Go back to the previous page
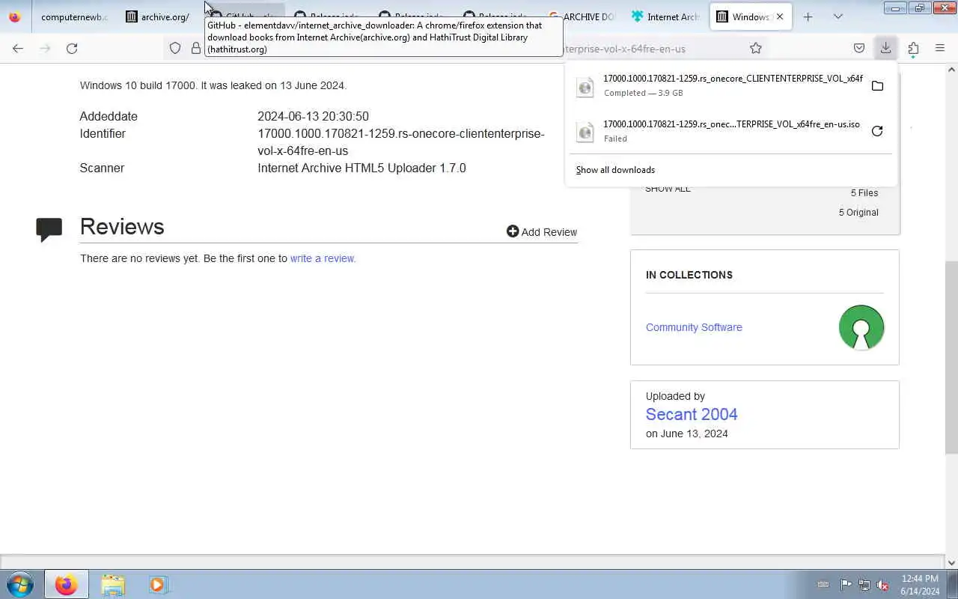 [18, 48]
